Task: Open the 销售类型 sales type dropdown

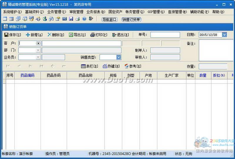Action: point(119,57)
